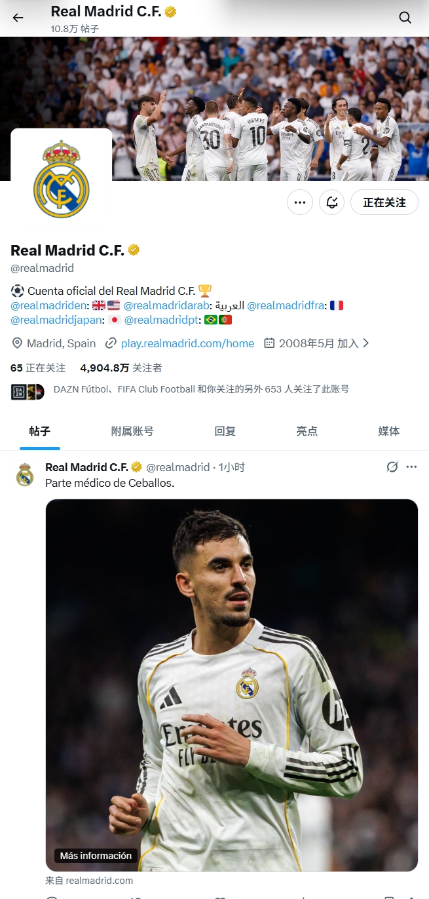Viewport: 429px width, 899px height.
Task: Open the three-dots menu on the Ceballos post
Action: coord(411,467)
